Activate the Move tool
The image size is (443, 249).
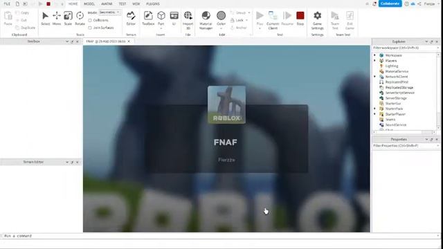(x=57, y=19)
